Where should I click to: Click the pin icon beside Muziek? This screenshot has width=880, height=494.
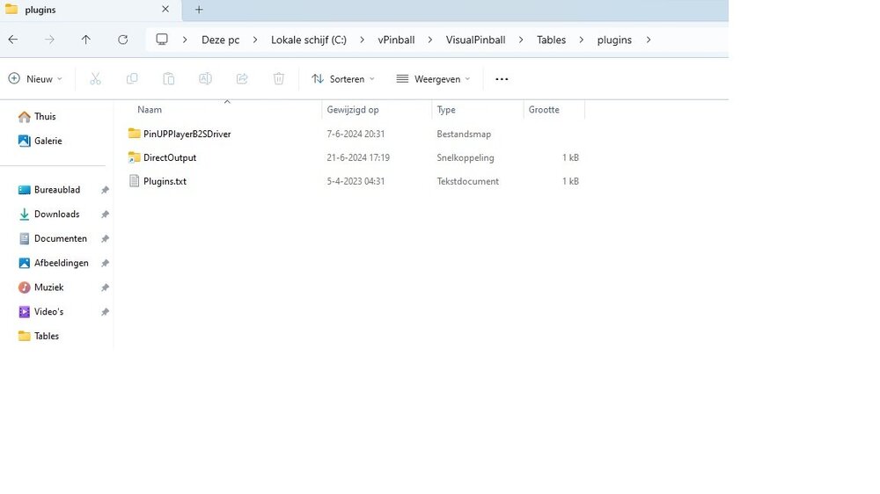105,287
